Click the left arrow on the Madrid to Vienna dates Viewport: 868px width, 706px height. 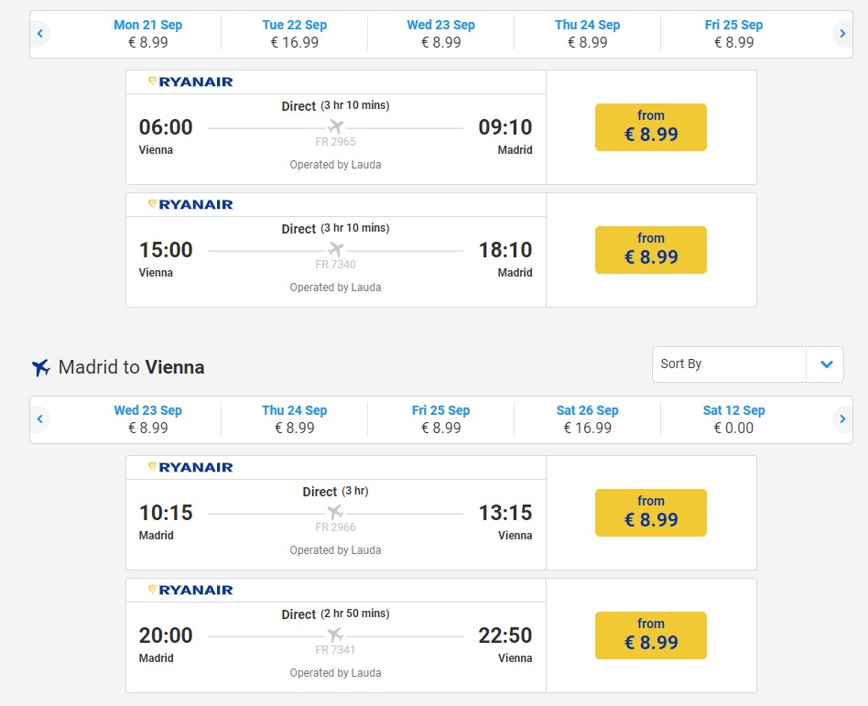pyautogui.click(x=40, y=419)
